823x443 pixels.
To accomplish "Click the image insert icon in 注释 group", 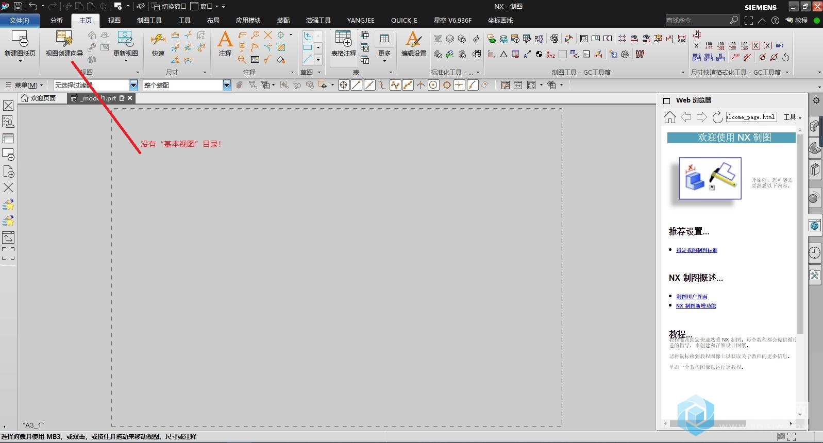I will pyautogui.click(x=255, y=60).
